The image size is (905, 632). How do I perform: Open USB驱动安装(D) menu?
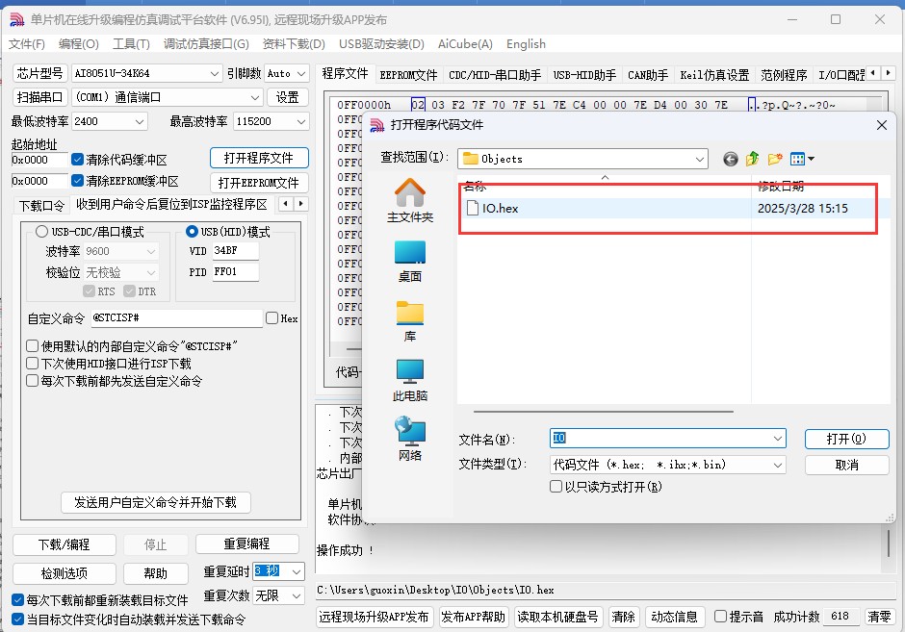(381, 44)
